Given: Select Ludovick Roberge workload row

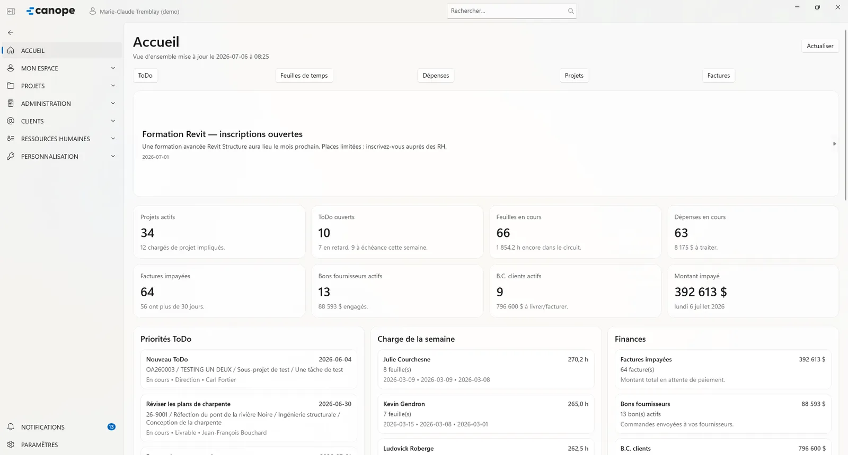Looking at the screenshot, I should (485, 447).
